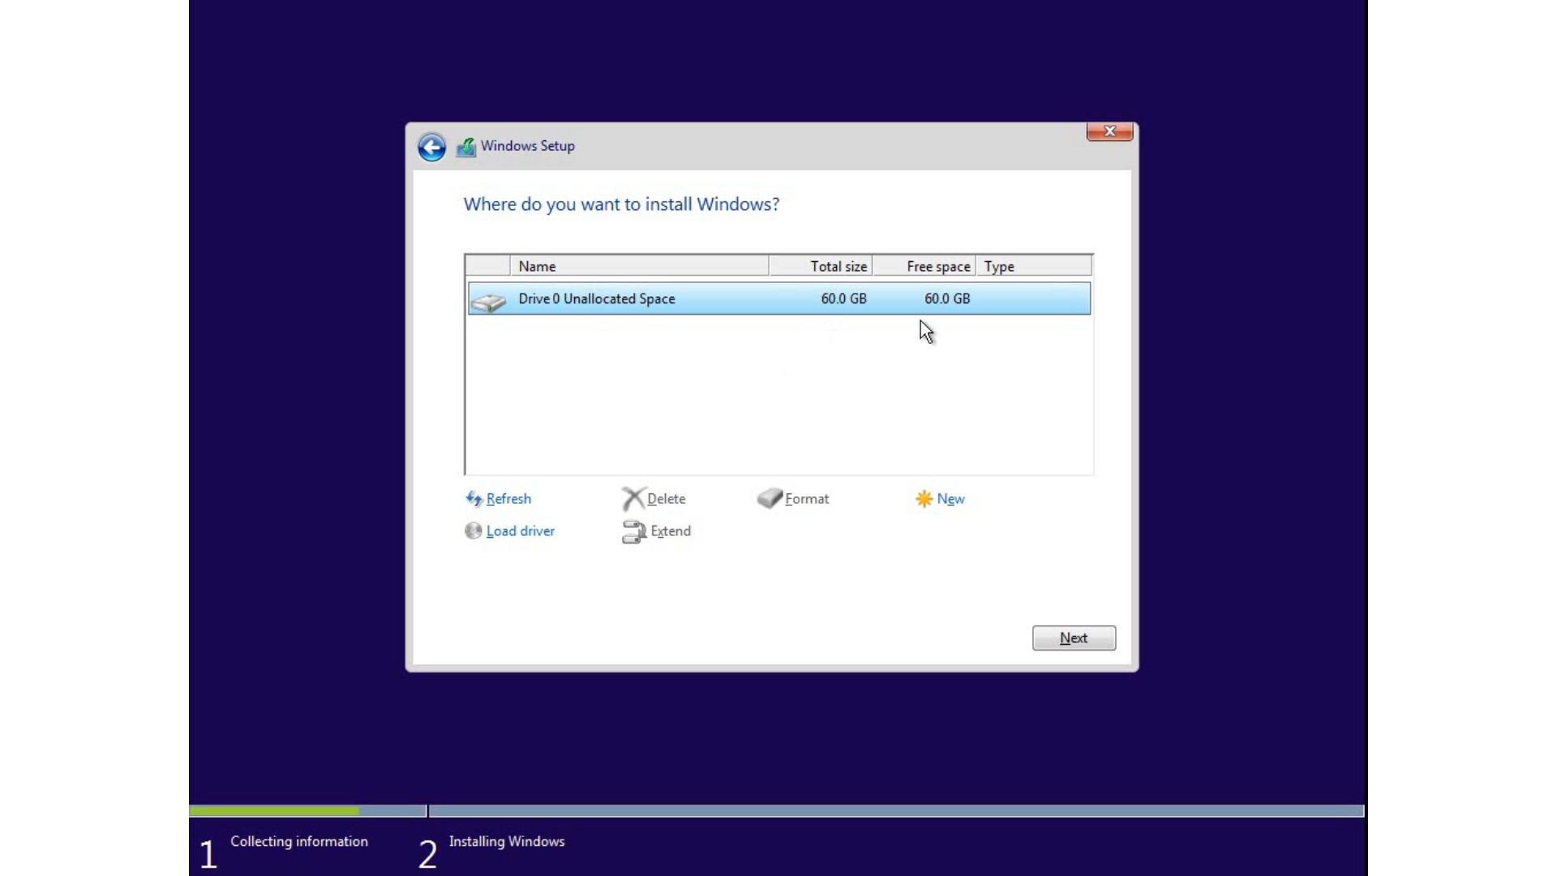Image resolution: width=1557 pixels, height=876 pixels.
Task: Click the Format link text
Action: click(807, 499)
